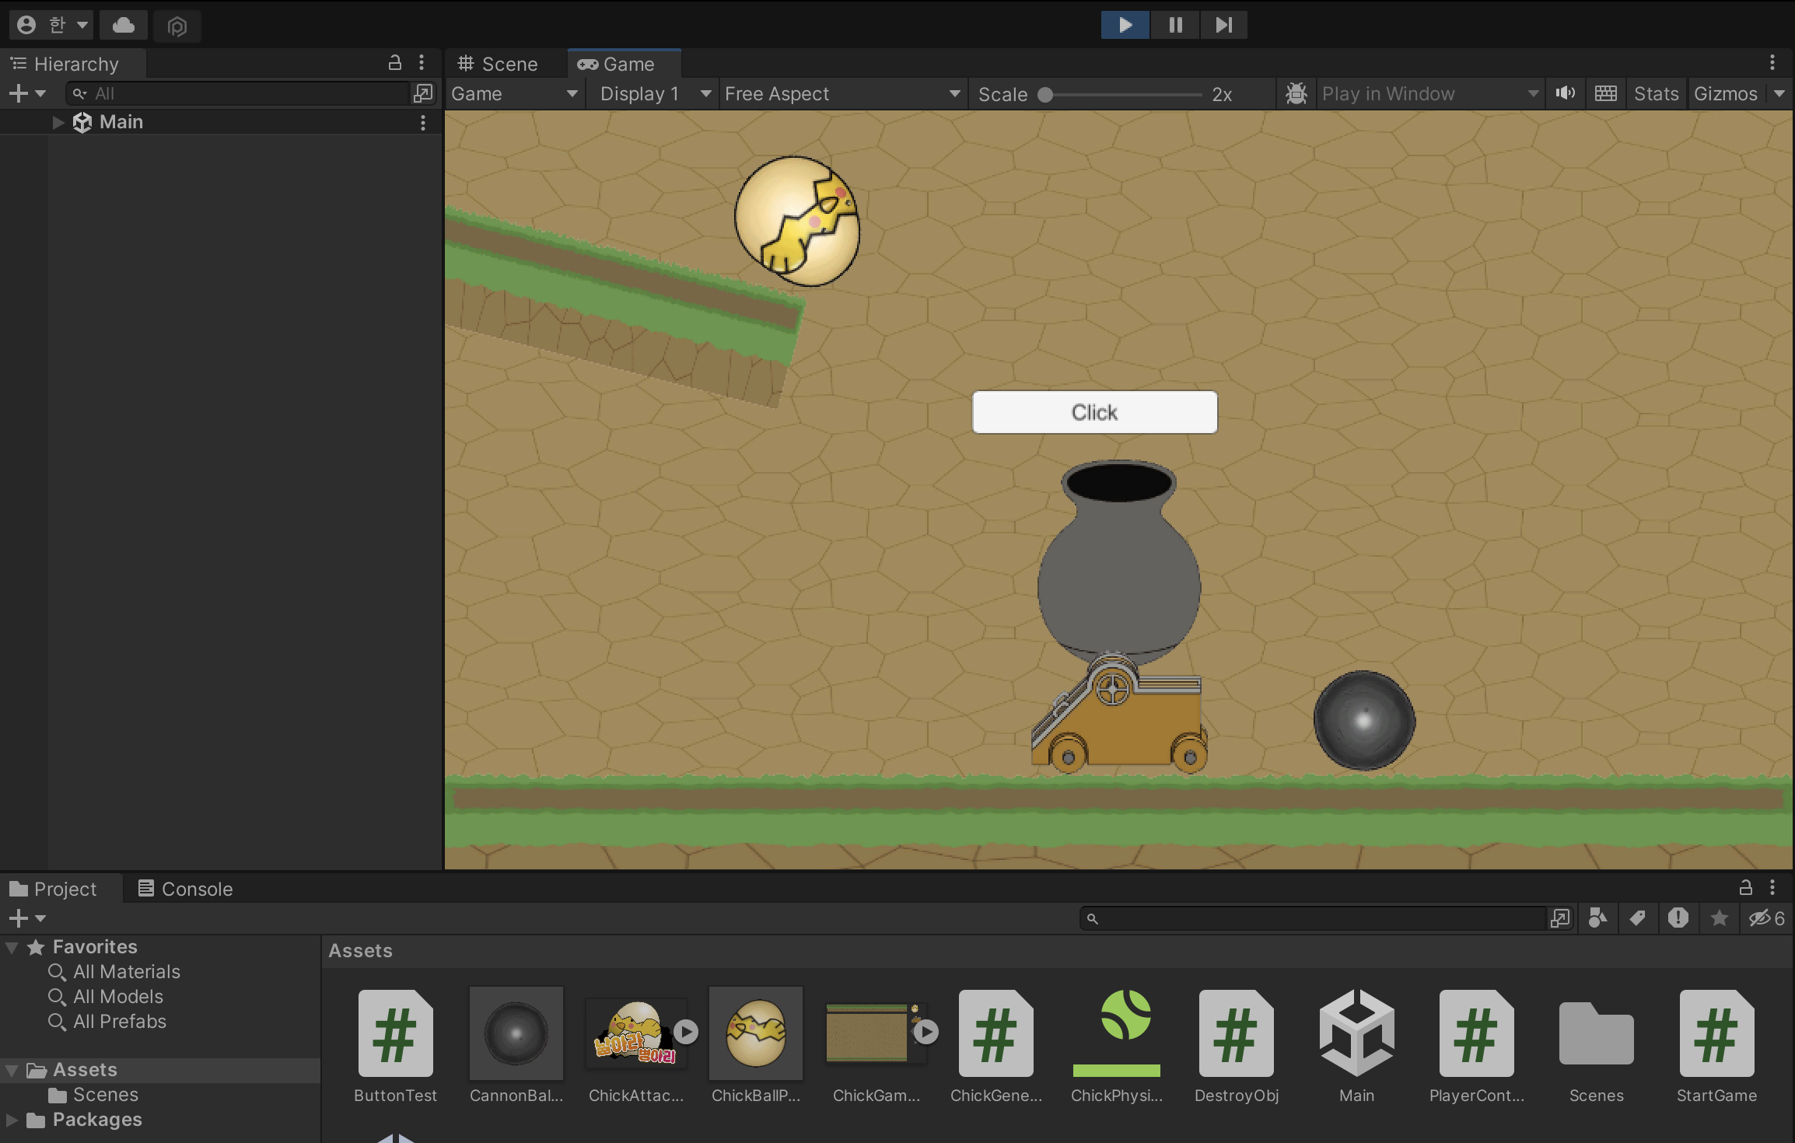
Task: Toggle the mute audio speaker icon
Action: pyautogui.click(x=1565, y=94)
